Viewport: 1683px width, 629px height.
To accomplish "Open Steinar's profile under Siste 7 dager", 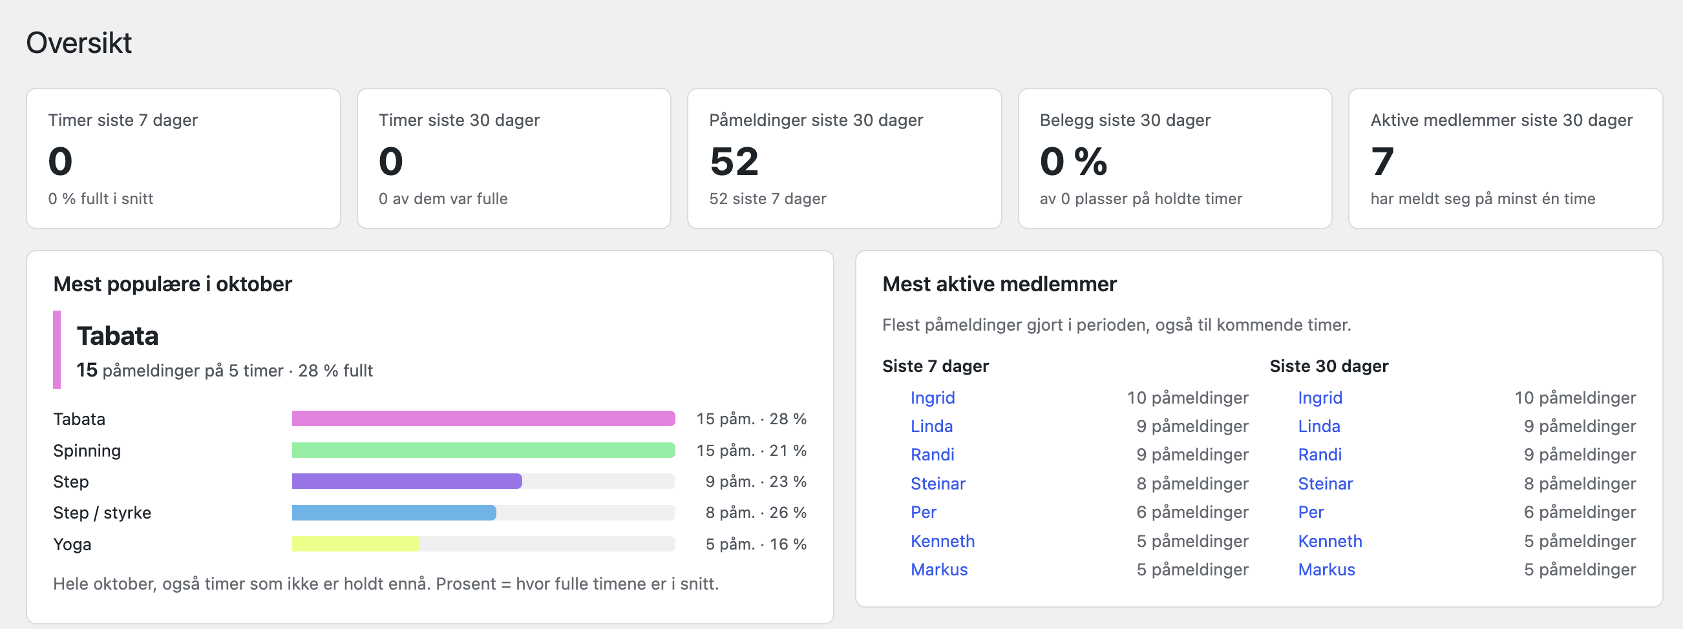I will click(x=938, y=484).
